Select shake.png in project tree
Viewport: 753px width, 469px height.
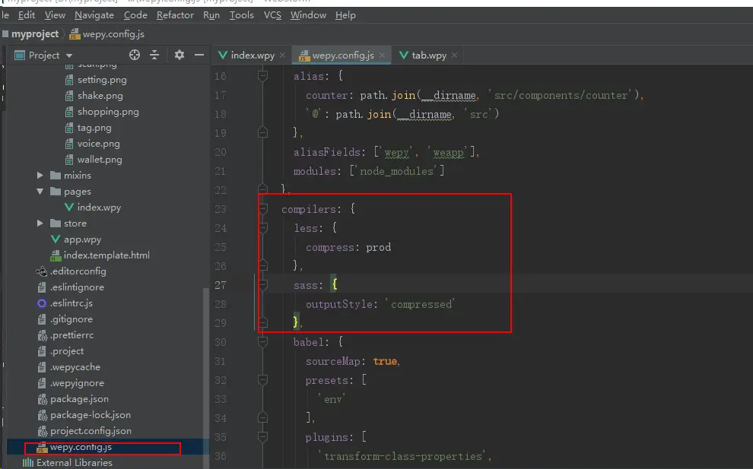coord(100,96)
